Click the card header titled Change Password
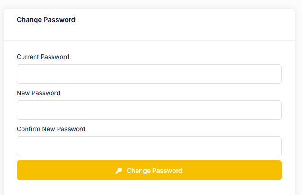 click(x=46, y=20)
